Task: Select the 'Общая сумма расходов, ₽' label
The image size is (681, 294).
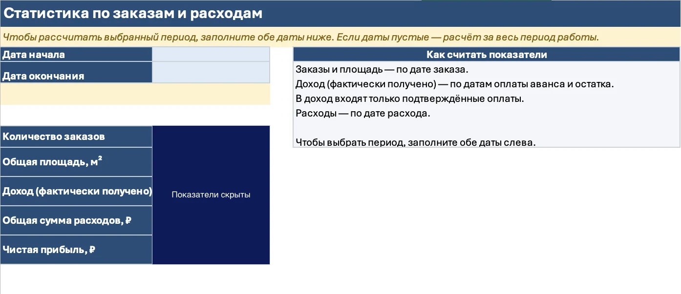Action: pyautogui.click(x=76, y=220)
